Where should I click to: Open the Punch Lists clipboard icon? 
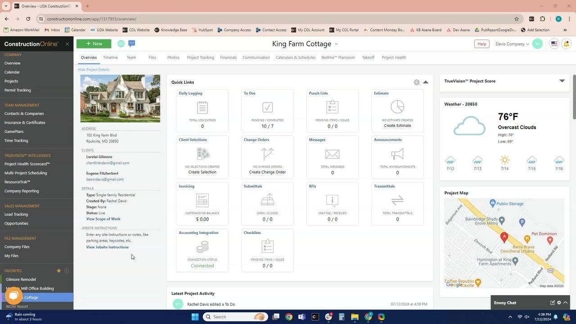[332, 107]
